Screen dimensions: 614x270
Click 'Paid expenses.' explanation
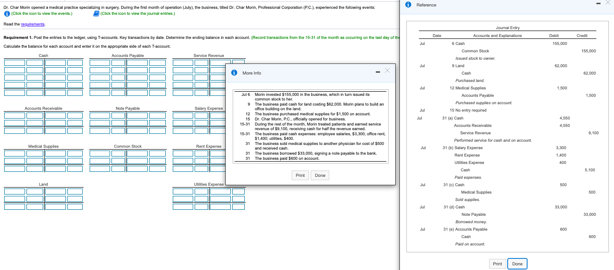click(x=468, y=177)
